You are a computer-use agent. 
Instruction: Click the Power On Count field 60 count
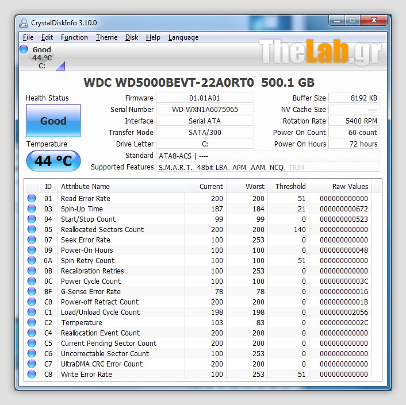click(x=354, y=132)
